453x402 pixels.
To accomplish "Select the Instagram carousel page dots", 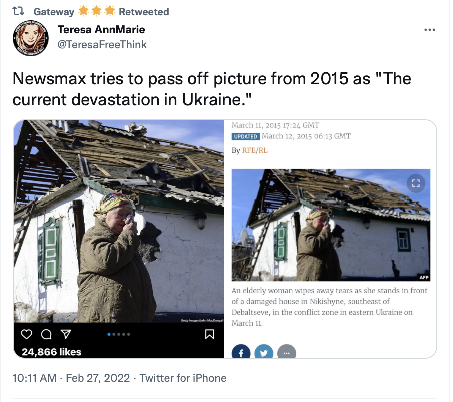I will [119, 334].
